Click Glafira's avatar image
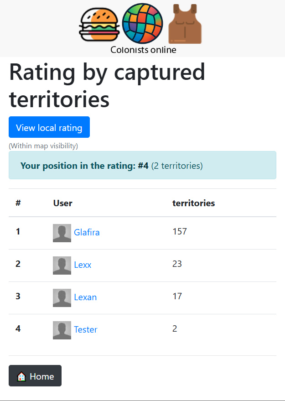The width and height of the screenshot is (285, 401). (x=62, y=233)
